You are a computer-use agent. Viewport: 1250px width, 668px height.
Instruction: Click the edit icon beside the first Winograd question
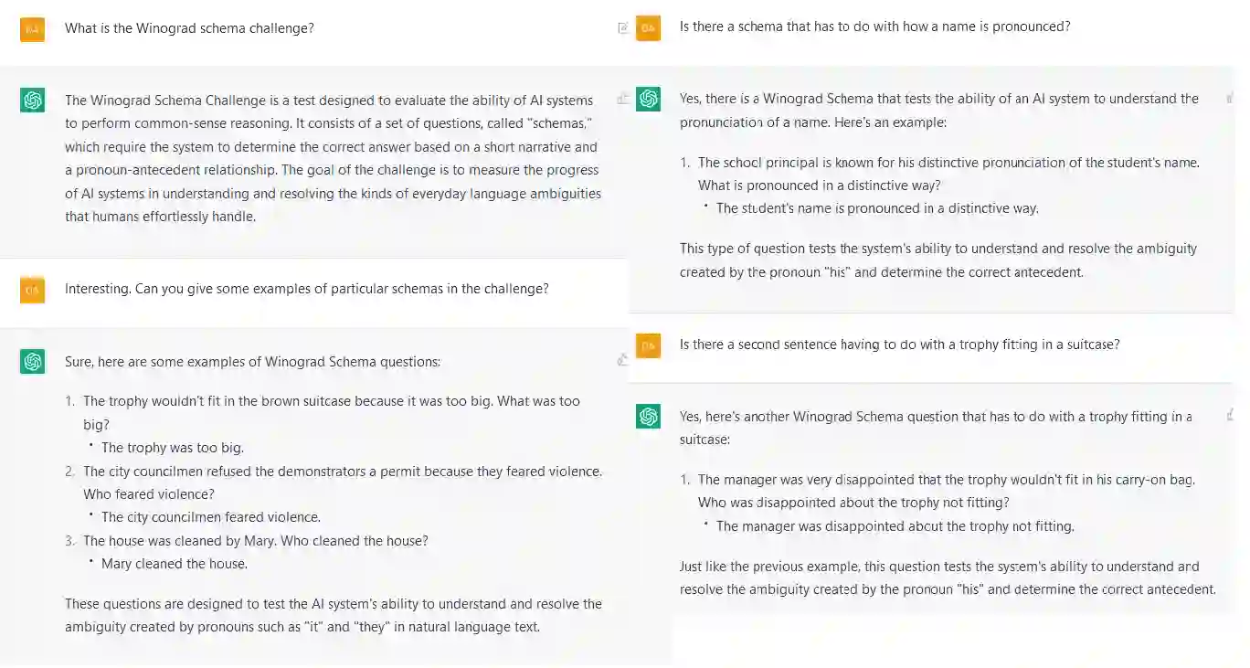click(x=622, y=28)
